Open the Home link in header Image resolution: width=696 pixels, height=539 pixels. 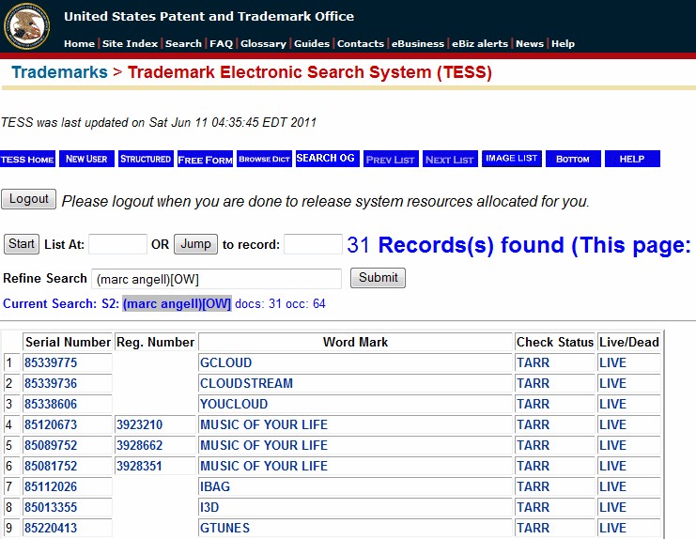(x=79, y=43)
